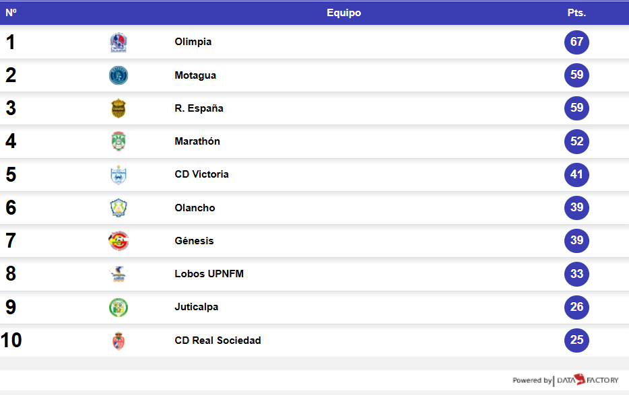This screenshot has width=629, height=395.
Task: Click the Motagua team crest icon
Action: [119, 75]
